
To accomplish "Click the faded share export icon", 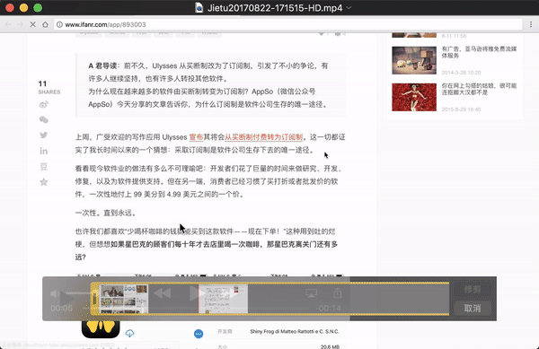I will coord(338,292).
